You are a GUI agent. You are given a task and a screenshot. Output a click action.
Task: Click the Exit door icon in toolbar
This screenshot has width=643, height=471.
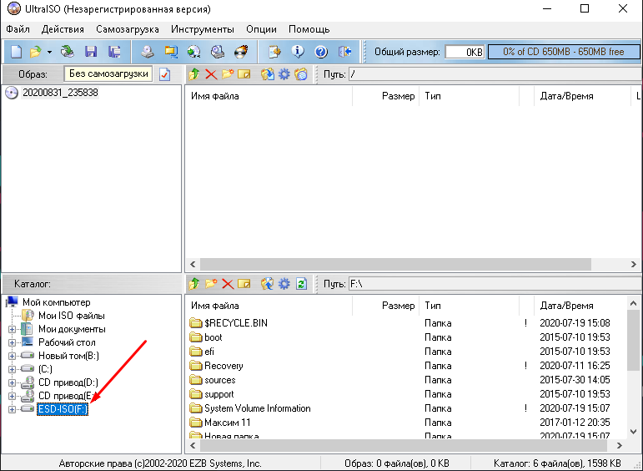345,52
